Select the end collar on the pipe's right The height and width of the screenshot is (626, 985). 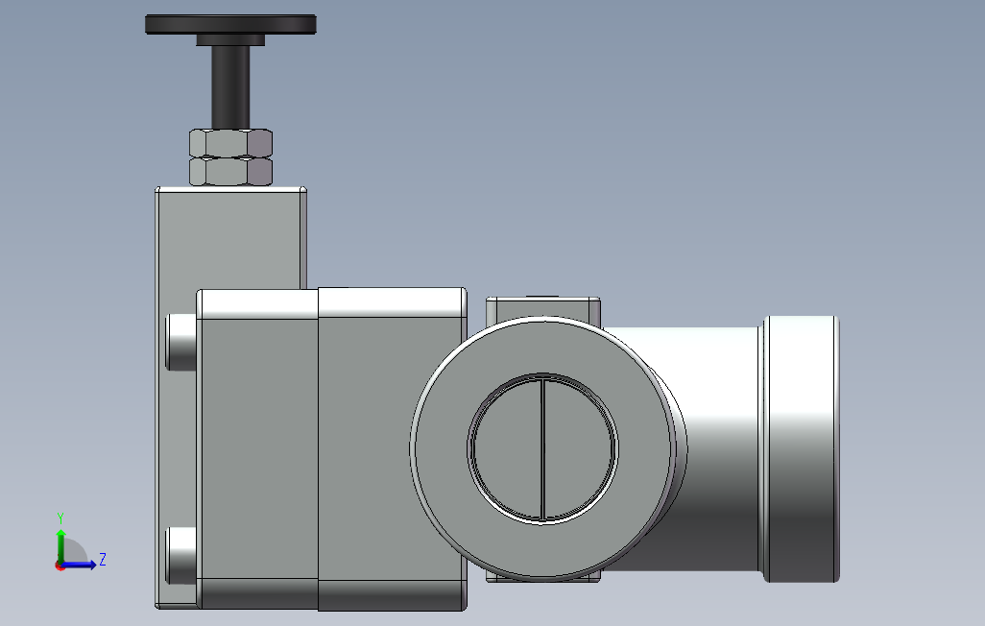tap(801, 448)
